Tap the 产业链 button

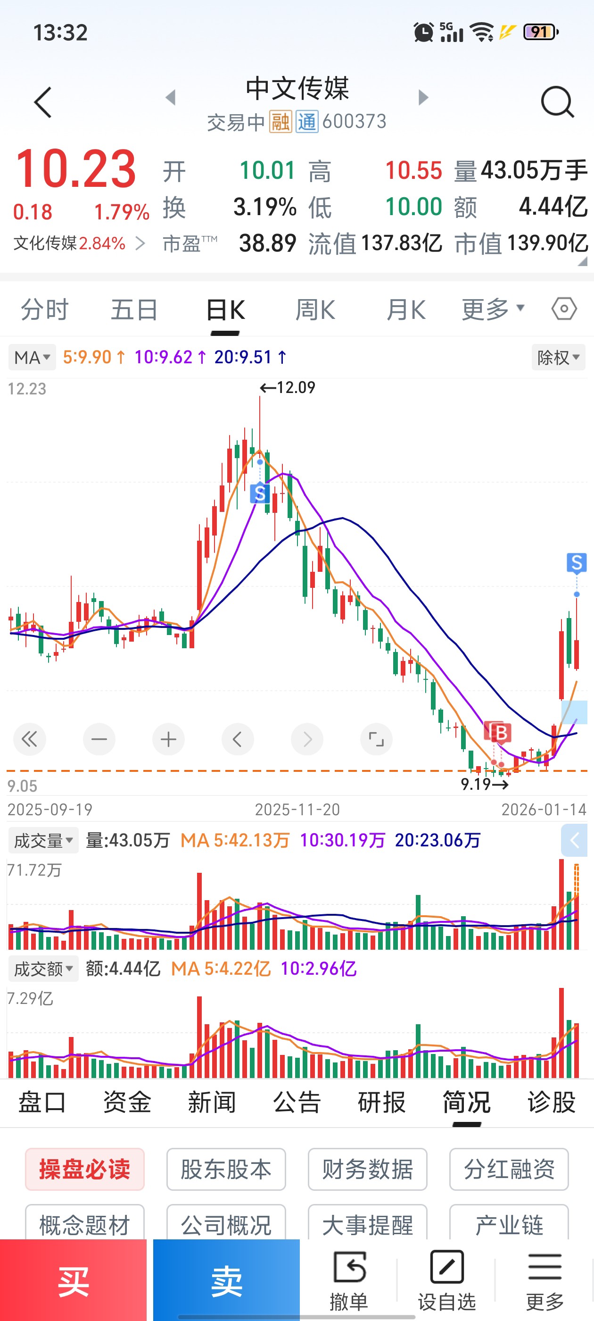(x=509, y=1222)
